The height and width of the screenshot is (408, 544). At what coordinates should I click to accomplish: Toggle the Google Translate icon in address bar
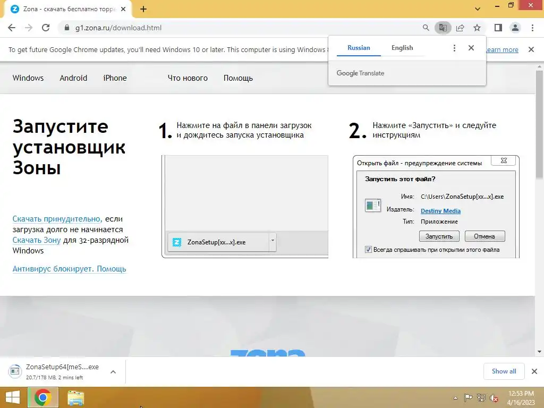pos(443,28)
